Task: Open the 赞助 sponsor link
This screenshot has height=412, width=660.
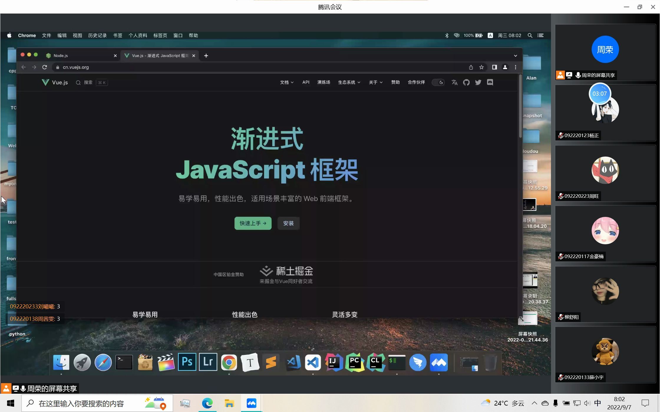Action: [395, 82]
